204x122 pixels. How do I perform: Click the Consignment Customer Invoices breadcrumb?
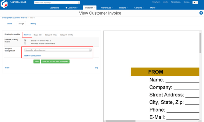[x=15, y=18]
